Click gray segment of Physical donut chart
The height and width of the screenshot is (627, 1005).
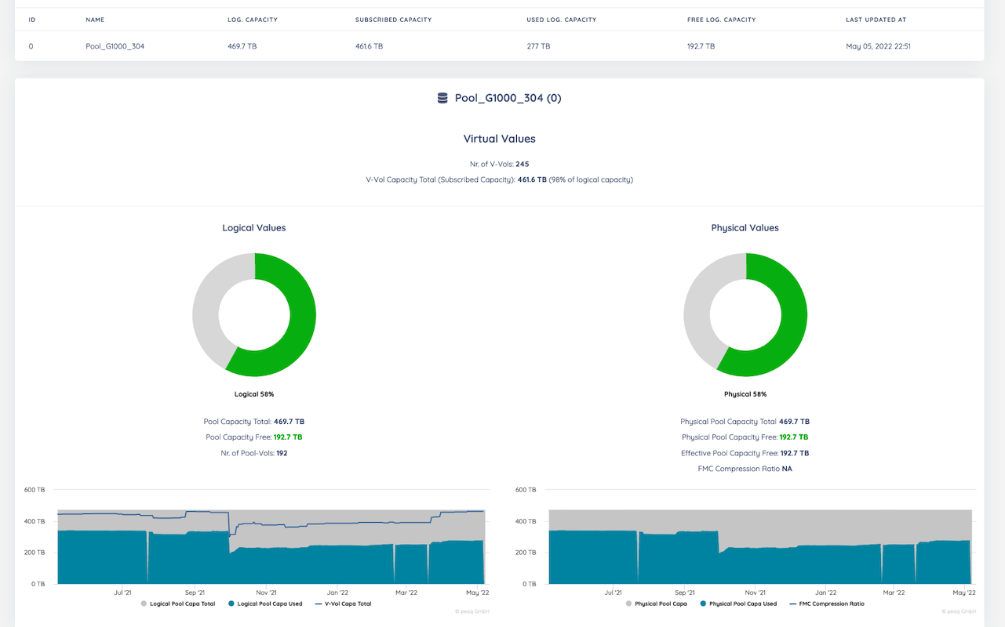697,306
